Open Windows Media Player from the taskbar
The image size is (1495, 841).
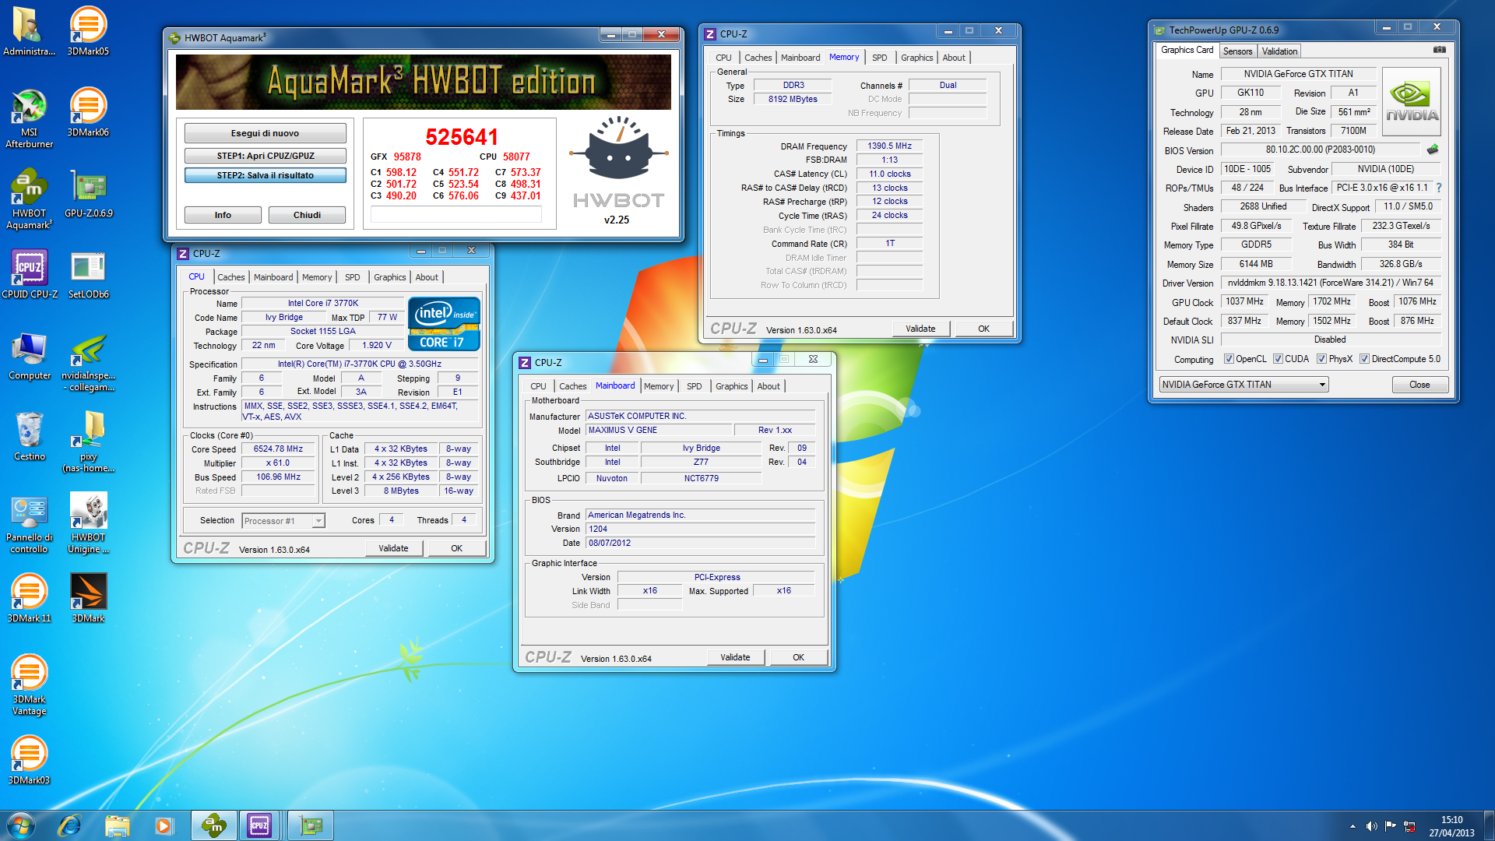(164, 825)
